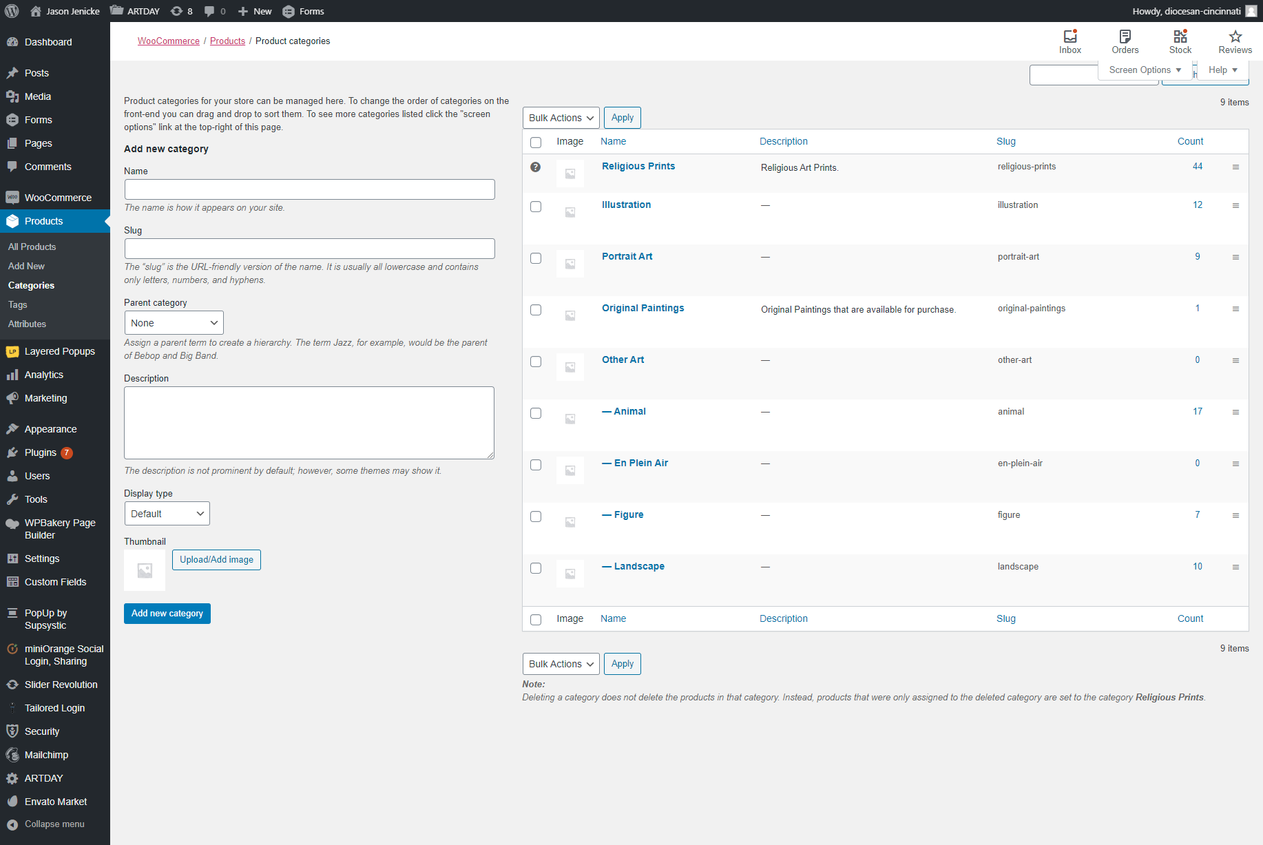Open the Parent category dropdown

point(174,323)
